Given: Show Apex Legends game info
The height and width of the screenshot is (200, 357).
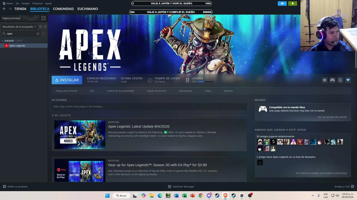Looking at the screenshot, I should tap(340, 80).
